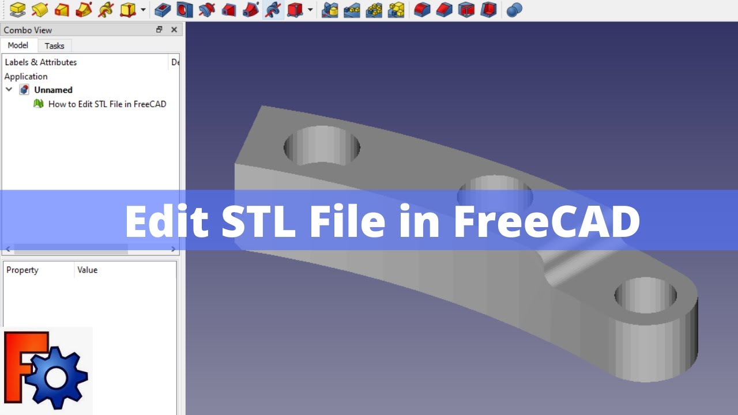Click the subtractive primitive red box icon
Screen dimensions: 738x415
coord(295,10)
